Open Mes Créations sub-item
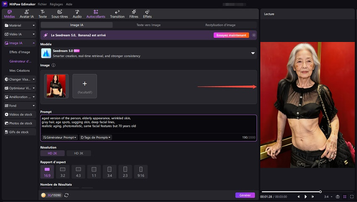357x202 pixels. [x=20, y=71]
